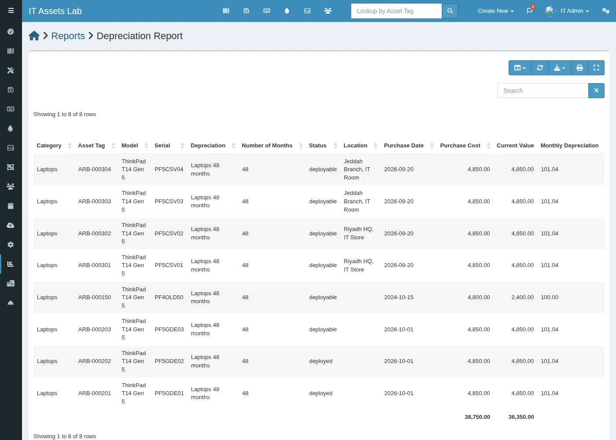Open asset ARB-000150 link
616x440 pixels.
click(x=95, y=297)
